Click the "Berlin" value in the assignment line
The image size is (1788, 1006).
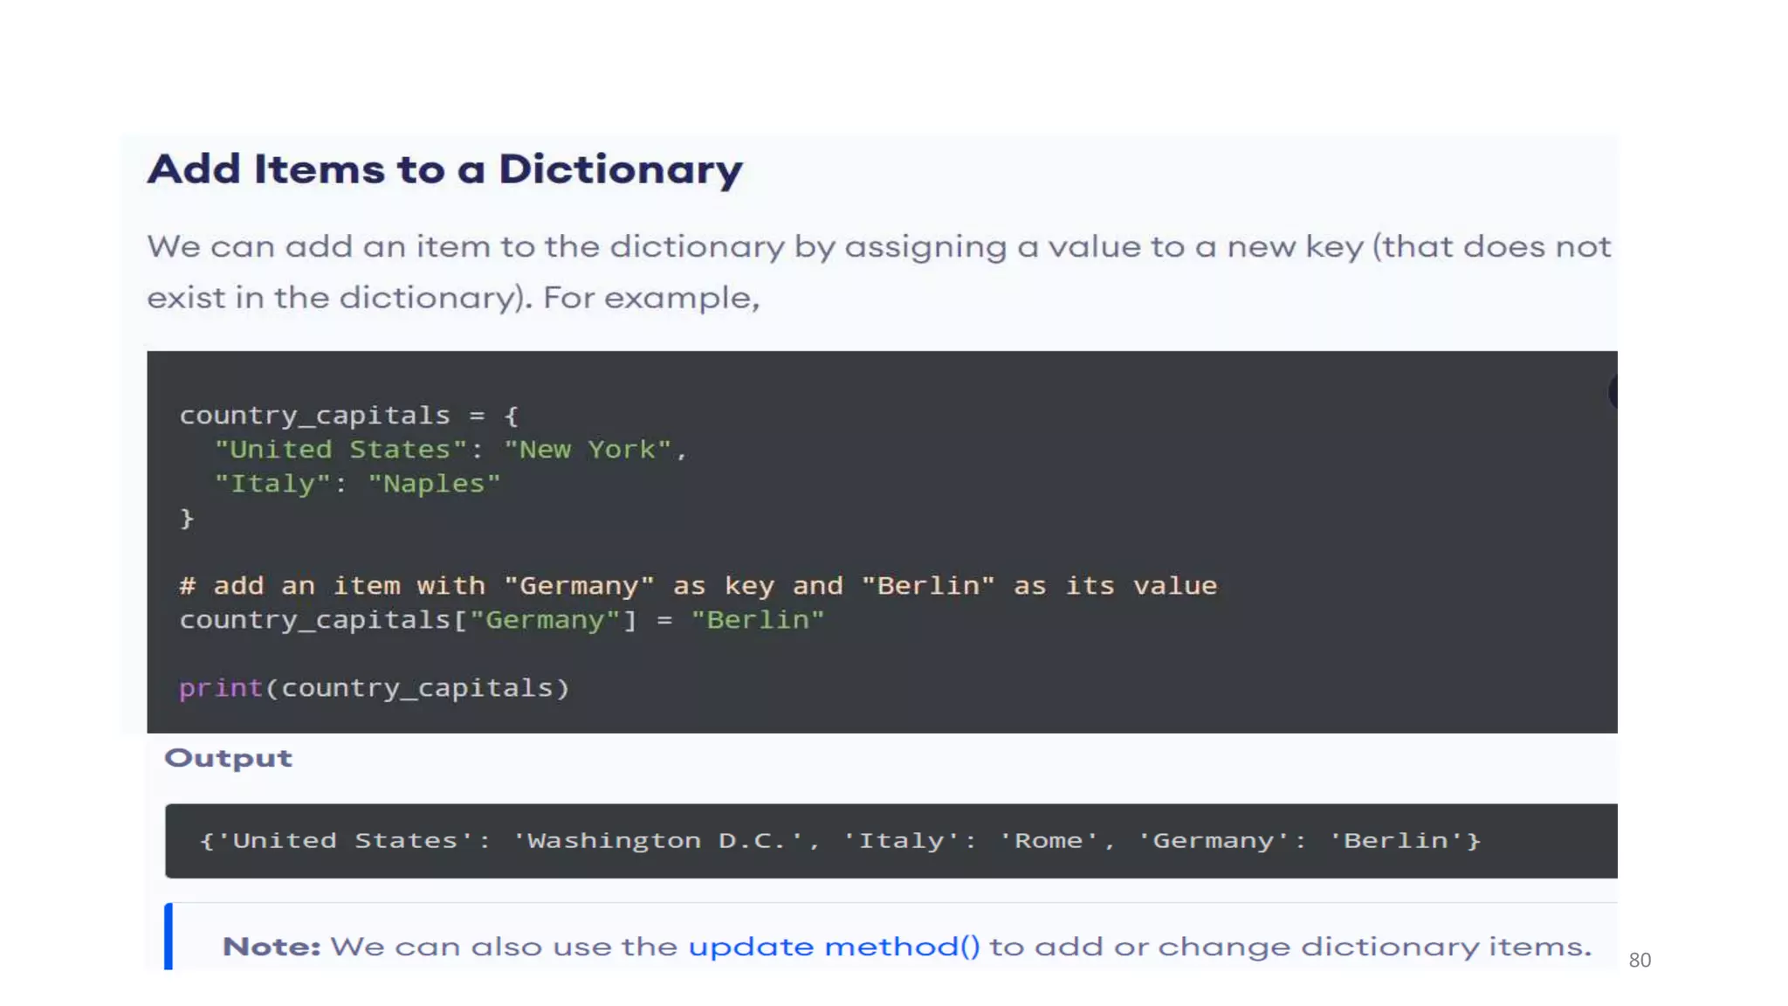click(x=757, y=620)
